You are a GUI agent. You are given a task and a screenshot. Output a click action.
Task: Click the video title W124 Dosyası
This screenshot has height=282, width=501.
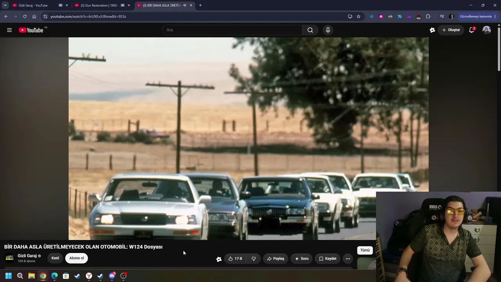(x=83, y=247)
